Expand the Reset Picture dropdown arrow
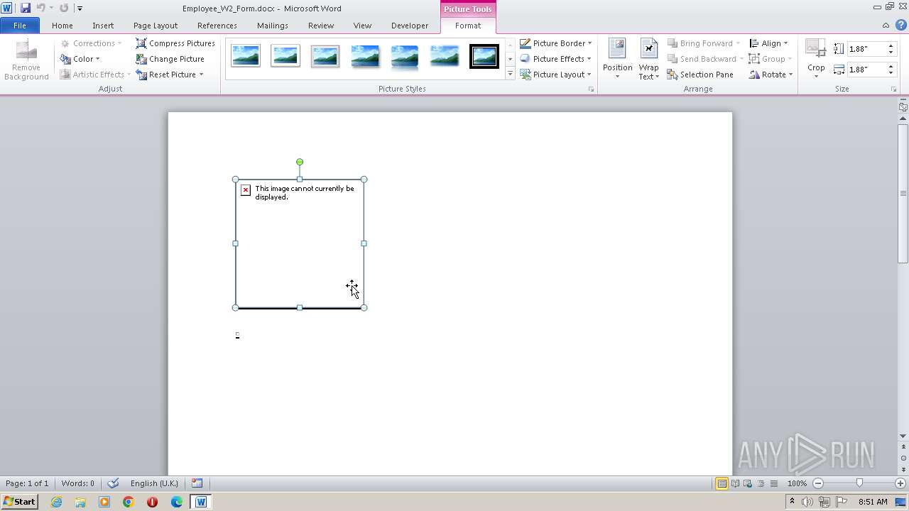 point(202,75)
